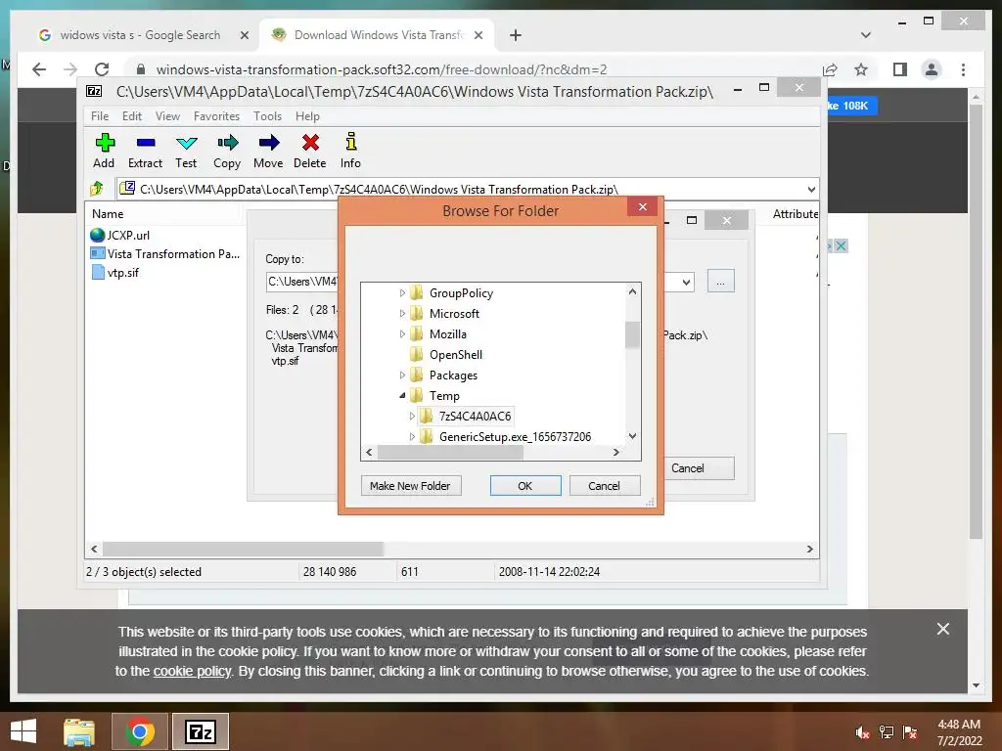Open the View menu
Image resolution: width=1002 pixels, height=751 pixels.
click(x=168, y=116)
